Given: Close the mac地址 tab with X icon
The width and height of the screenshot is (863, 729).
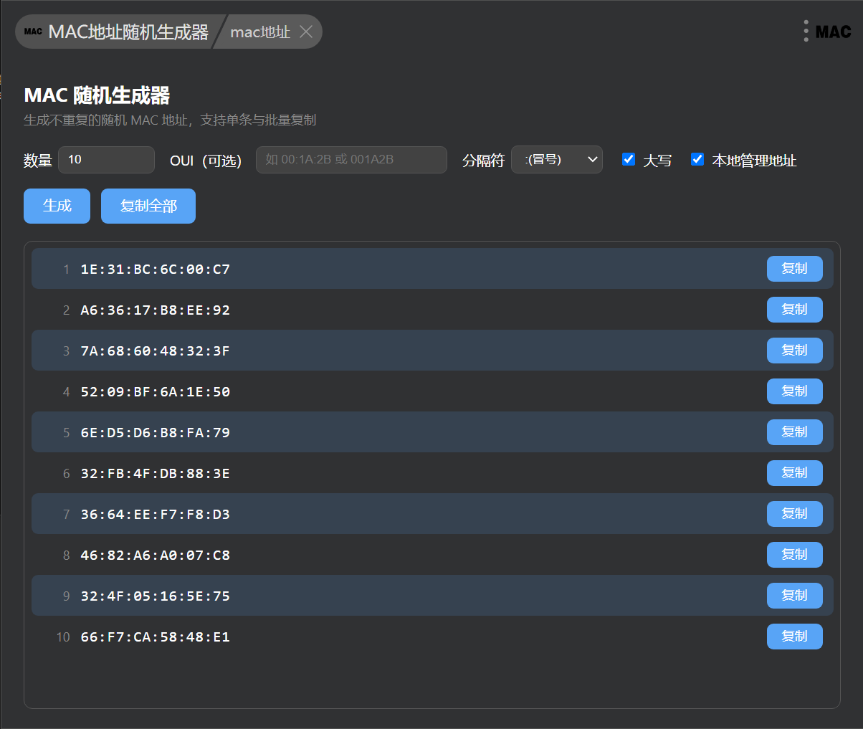Looking at the screenshot, I should pyautogui.click(x=306, y=32).
